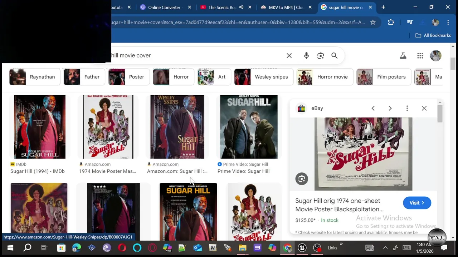Mute The Scenic Route tab audio

click(241, 7)
